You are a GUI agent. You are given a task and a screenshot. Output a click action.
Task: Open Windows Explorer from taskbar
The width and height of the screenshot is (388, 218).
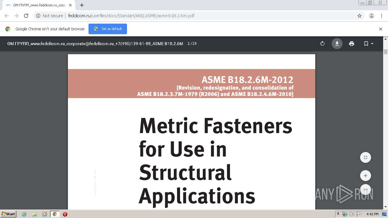(x=34, y=214)
